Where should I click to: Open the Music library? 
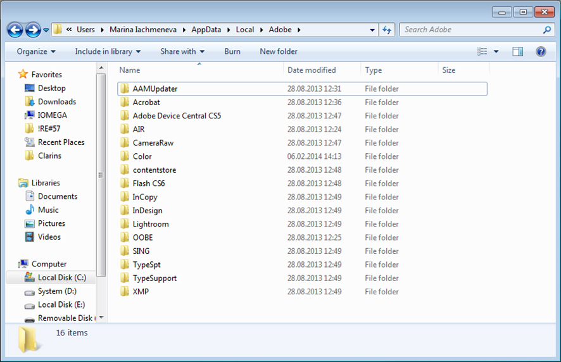[x=48, y=209]
